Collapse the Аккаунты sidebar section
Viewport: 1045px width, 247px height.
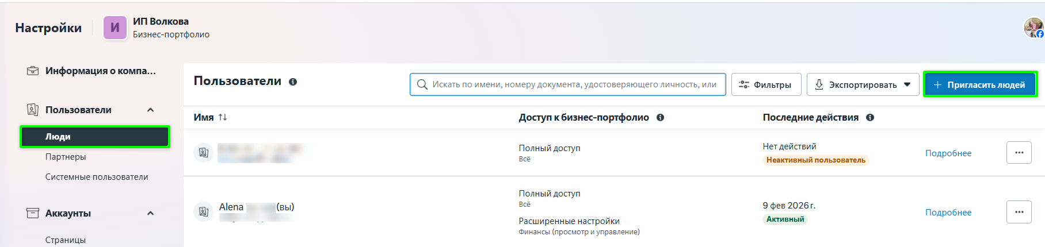(151, 213)
